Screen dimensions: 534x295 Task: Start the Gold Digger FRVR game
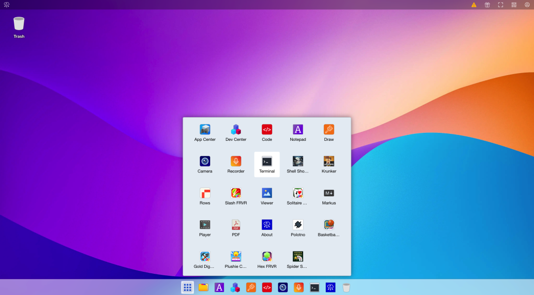(x=205, y=256)
